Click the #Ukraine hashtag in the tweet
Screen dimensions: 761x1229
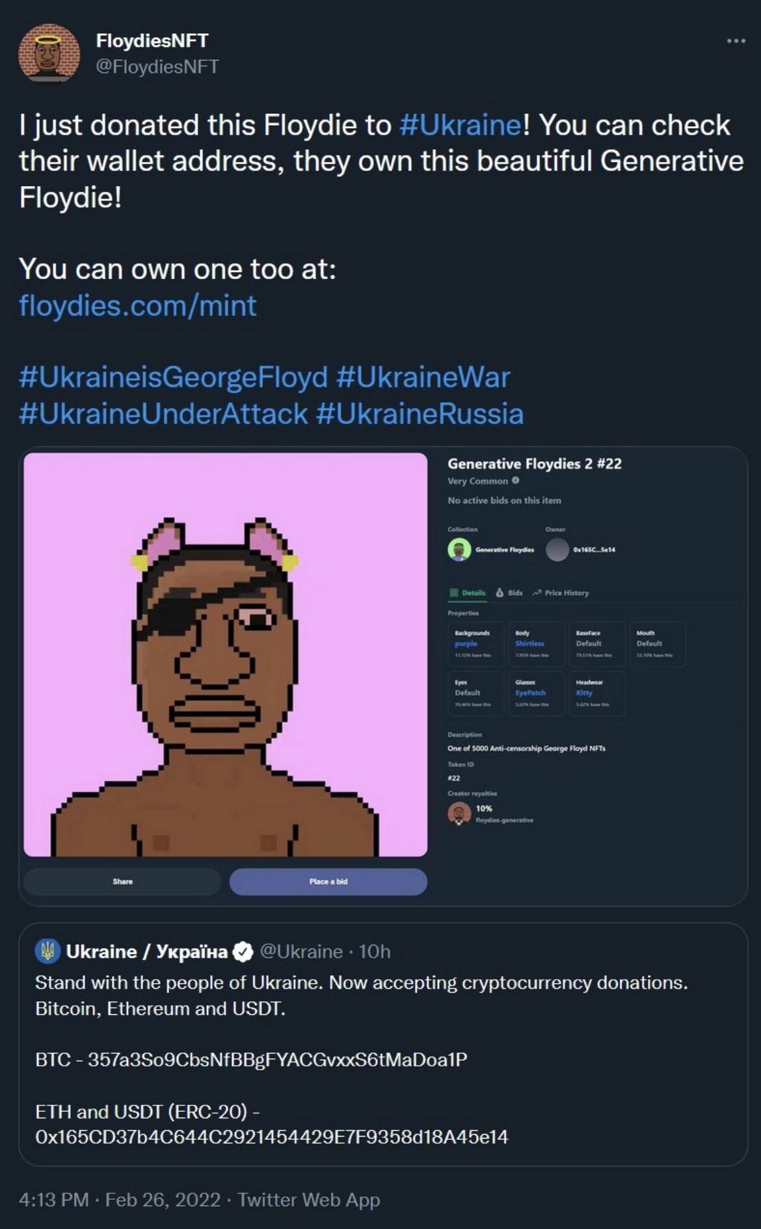(x=460, y=125)
